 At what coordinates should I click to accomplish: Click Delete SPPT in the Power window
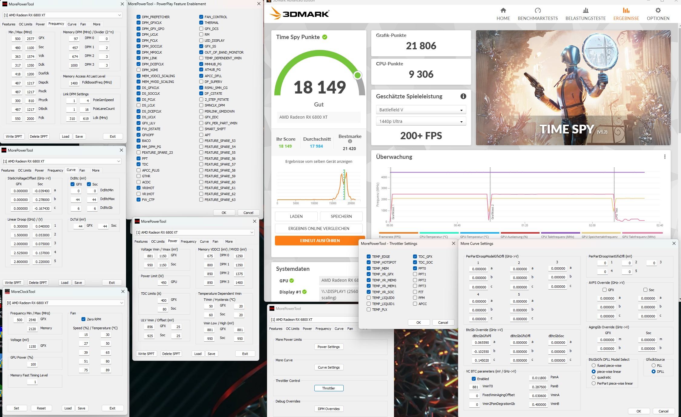(x=171, y=354)
